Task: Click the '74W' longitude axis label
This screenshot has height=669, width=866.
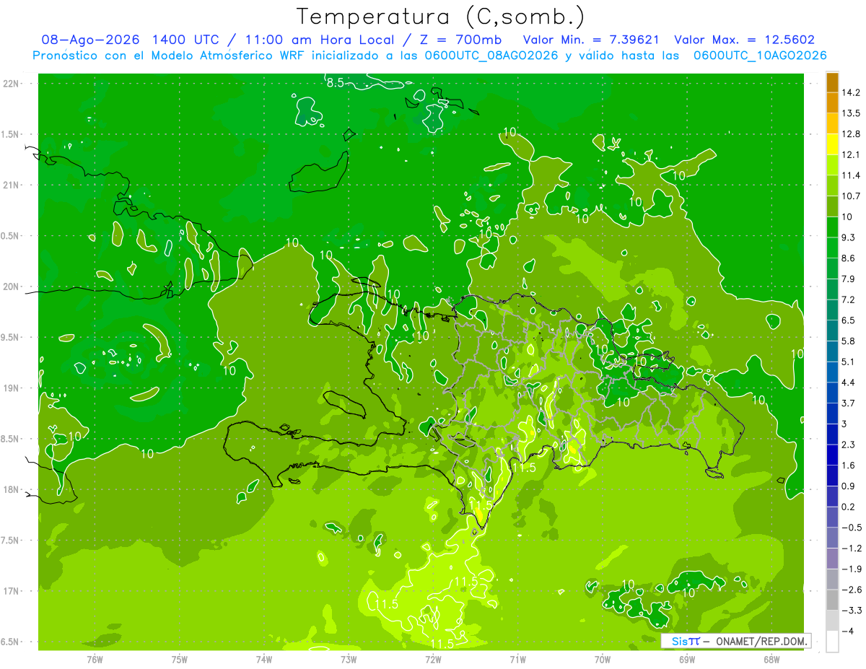Action: 264,660
